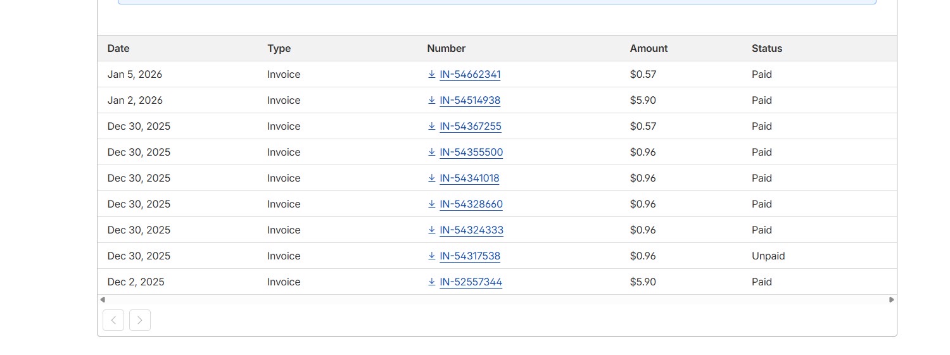Click download icon beside IN-54355500
950x355 pixels.
click(432, 153)
